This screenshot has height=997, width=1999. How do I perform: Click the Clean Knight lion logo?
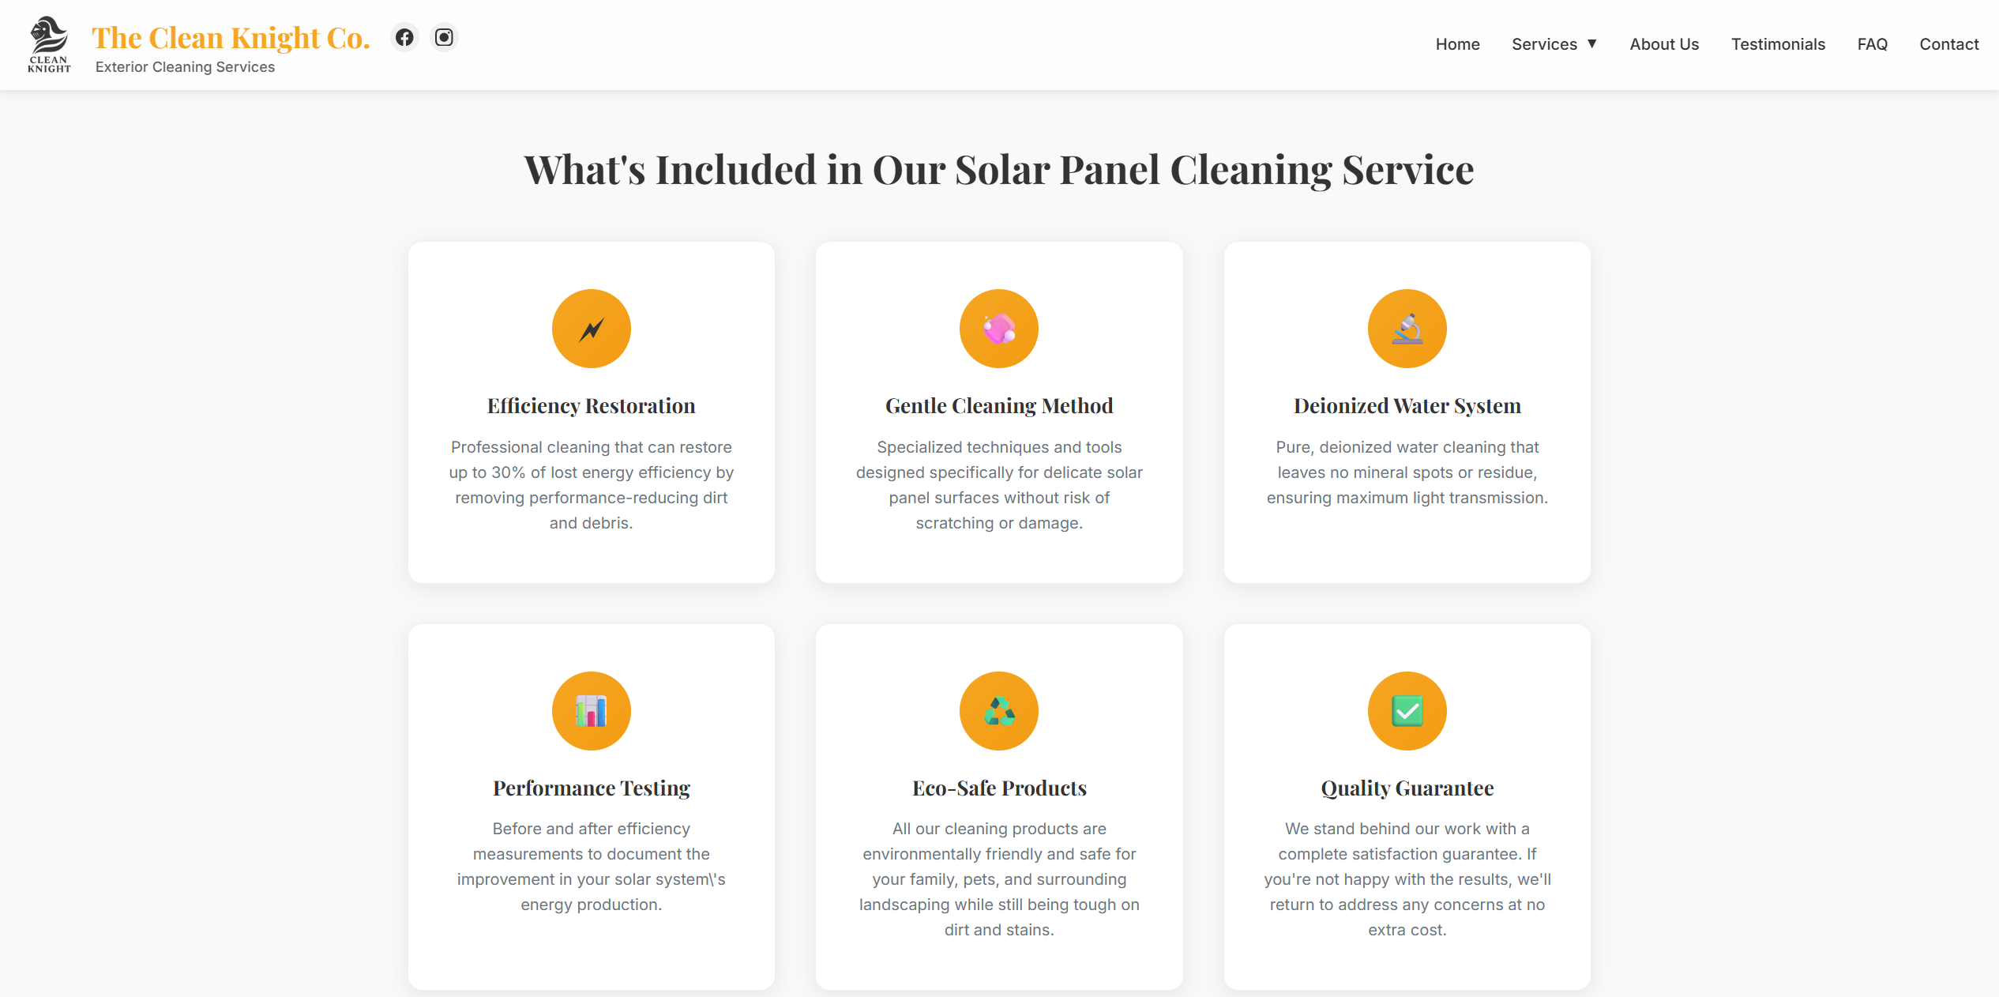point(49,44)
